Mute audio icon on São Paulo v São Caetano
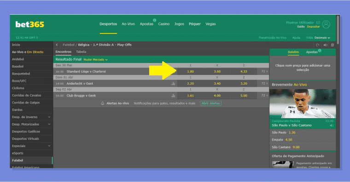350x182 pixels. pyautogui.click(x=332, y=125)
